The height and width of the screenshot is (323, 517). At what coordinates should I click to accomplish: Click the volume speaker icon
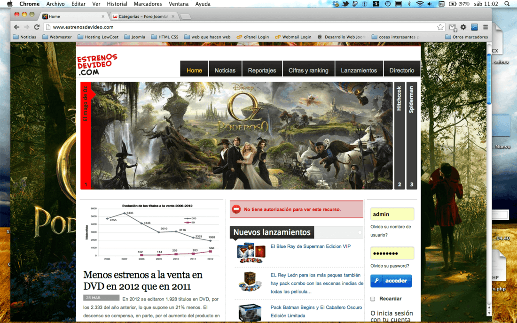click(430, 4)
